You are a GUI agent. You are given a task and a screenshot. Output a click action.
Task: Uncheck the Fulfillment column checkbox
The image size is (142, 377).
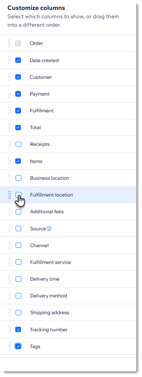[x=18, y=110]
